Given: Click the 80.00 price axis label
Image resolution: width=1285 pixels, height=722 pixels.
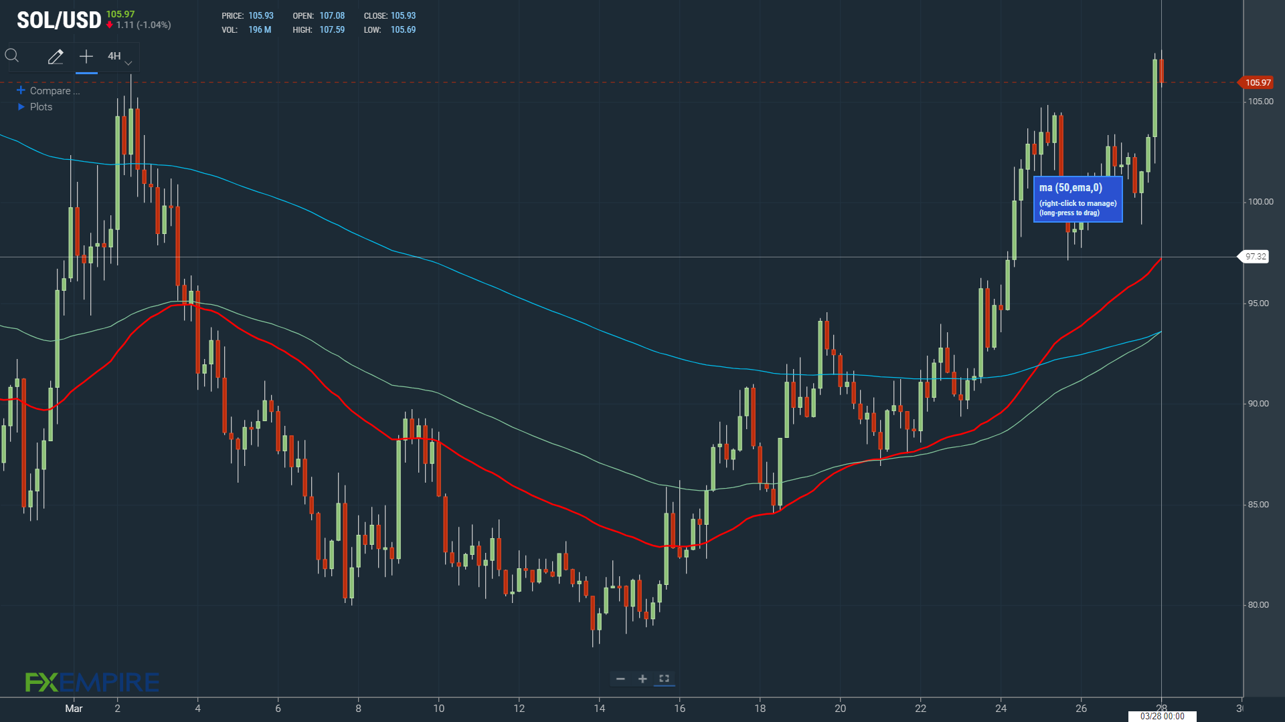Looking at the screenshot, I should (1258, 605).
